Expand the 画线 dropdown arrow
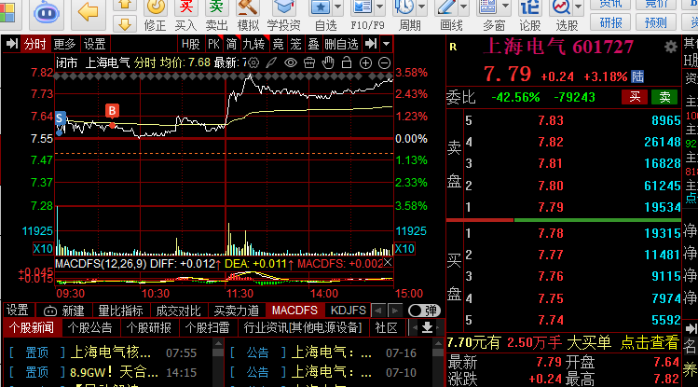Screen dimensions: 698x387 click(x=463, y=7)
